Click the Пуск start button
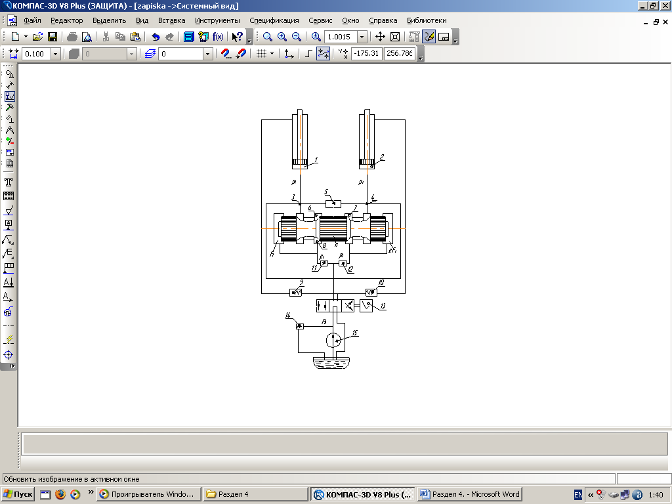The height and width of the screenshot is (504, 672). click(x=18, y=494)
